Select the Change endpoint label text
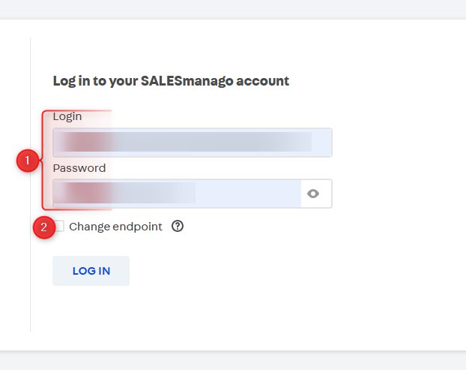Image resolution: width=466 pixels, height=370 pixels. click(x=115, y=227)
